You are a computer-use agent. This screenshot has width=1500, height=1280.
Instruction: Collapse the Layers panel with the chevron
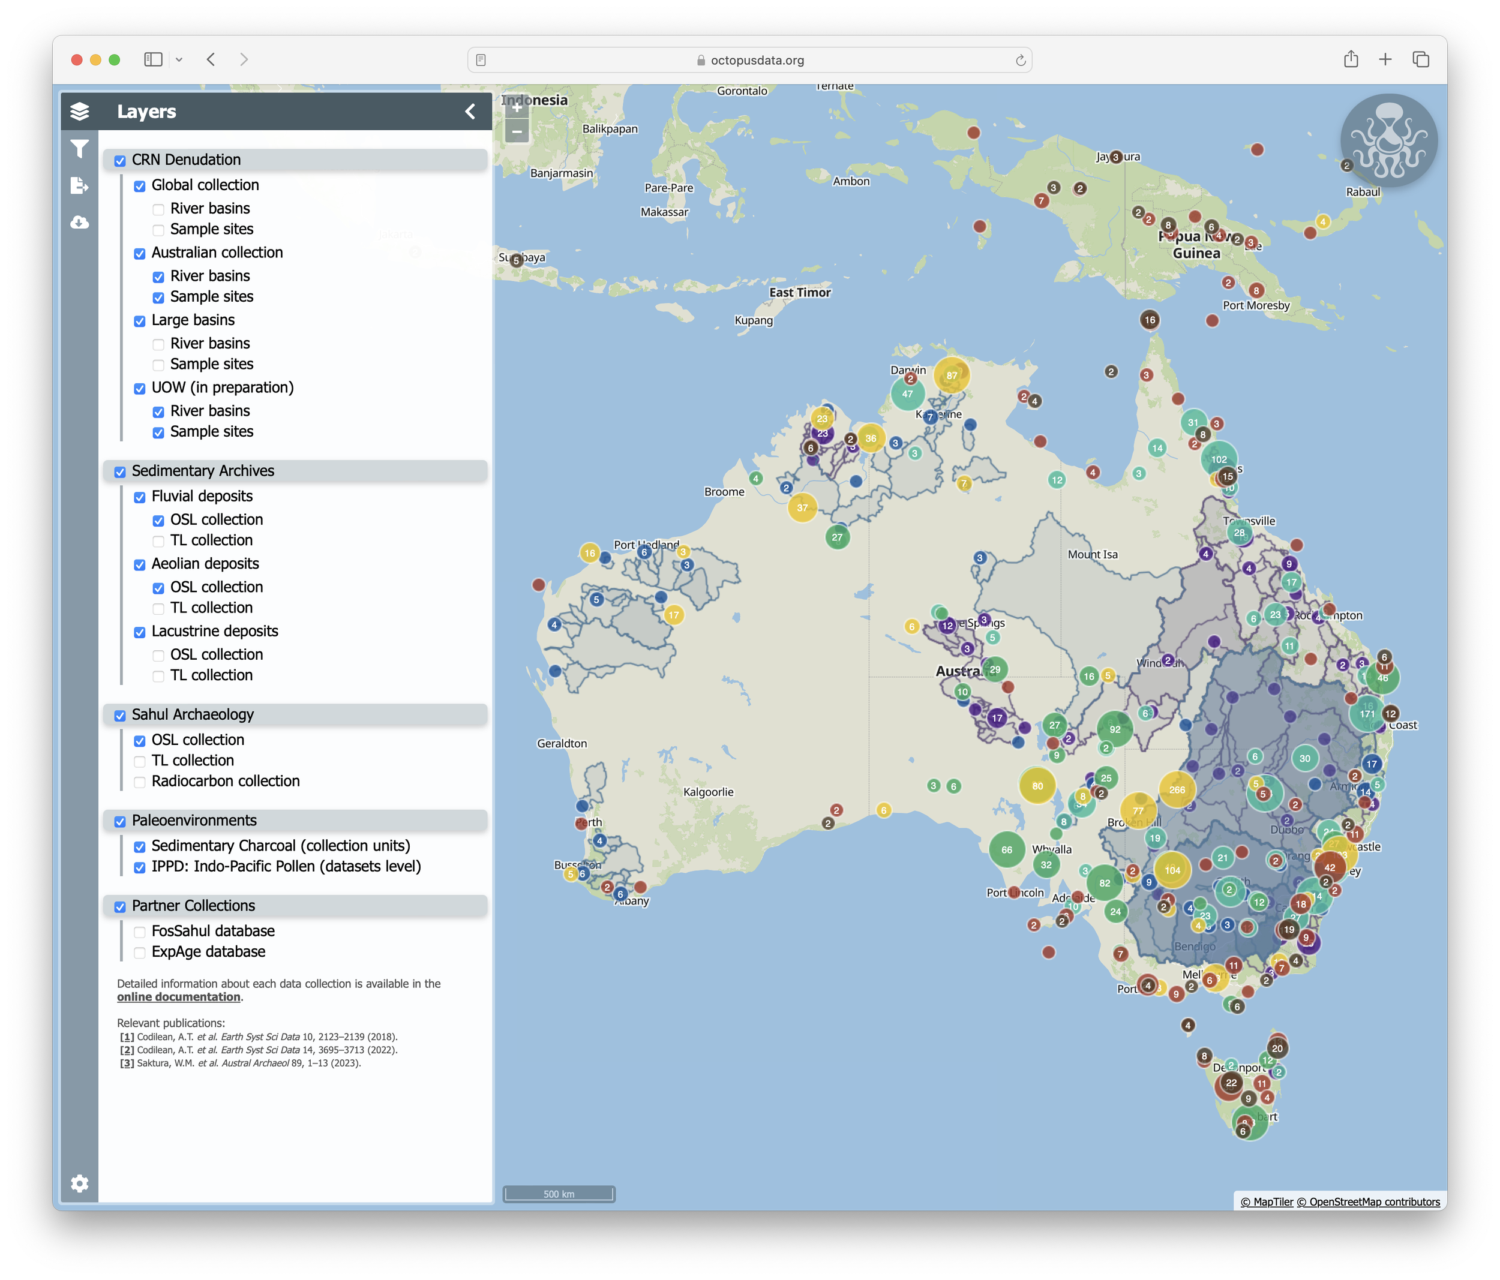tap(470, 112)
